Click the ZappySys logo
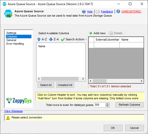The width and height of the screenshot is (148, 134). [x=19, y=101]
